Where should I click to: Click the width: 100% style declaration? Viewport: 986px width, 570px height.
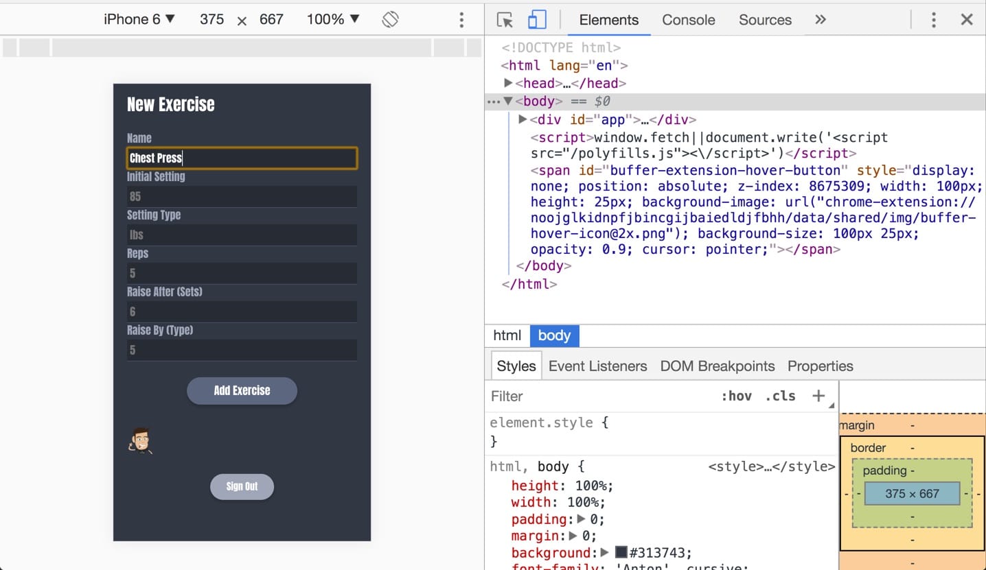click(x=558, y=502)
